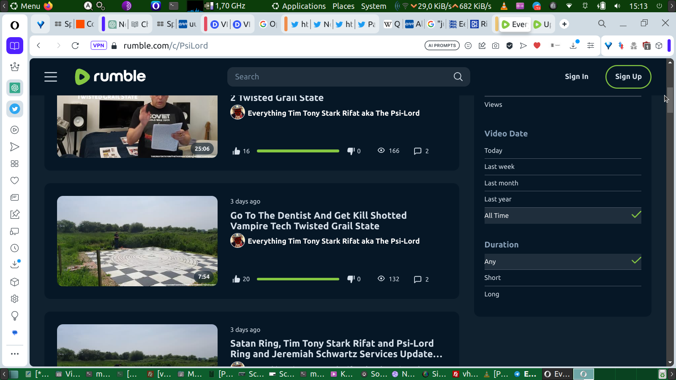Switch to the Wikipedia 'W Q' tab
The height and width of the screenshot is (380, 676).
point(392,24)
